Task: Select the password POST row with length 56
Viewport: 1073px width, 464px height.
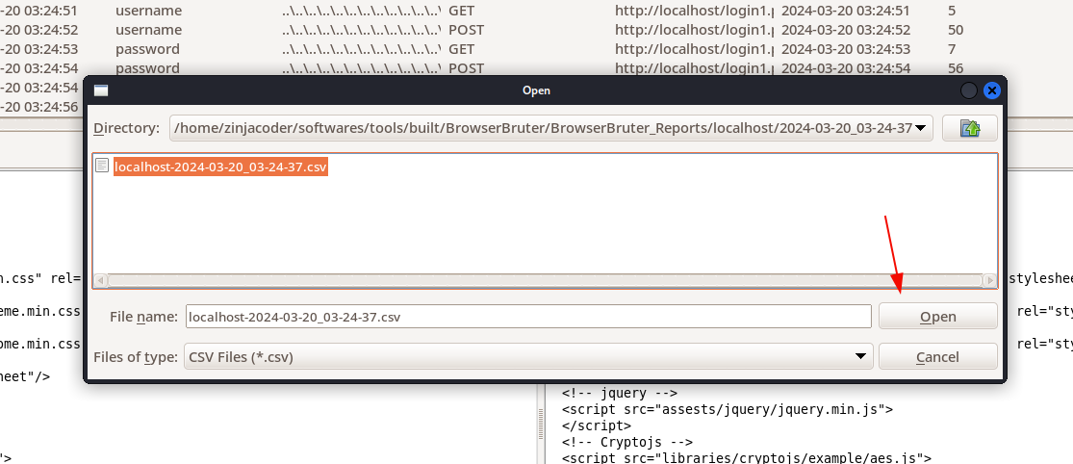Action: 537,68
